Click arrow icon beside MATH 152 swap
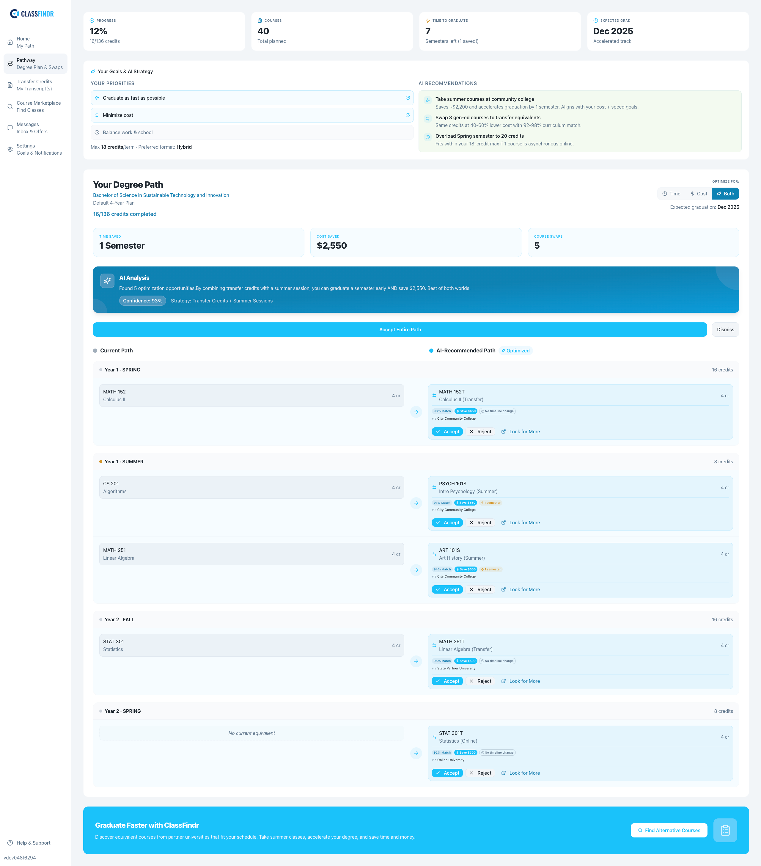 (416, 411)
